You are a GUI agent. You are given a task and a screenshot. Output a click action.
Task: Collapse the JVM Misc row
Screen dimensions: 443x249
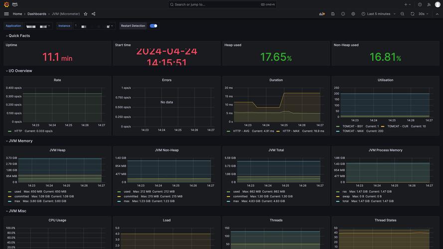[16, 211]
